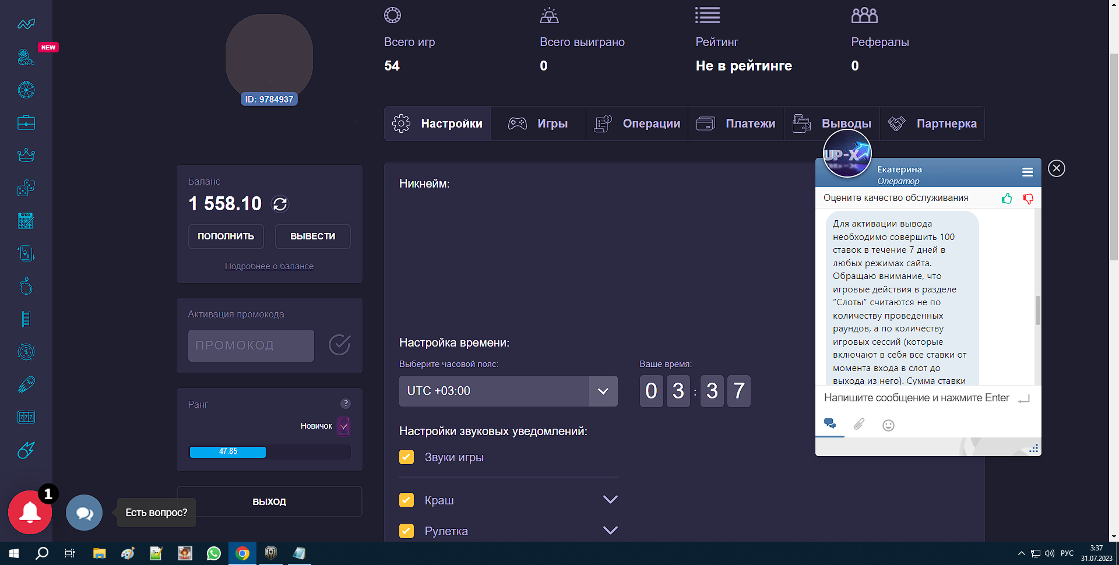Viewport: 1119px width, 565px height.
Task: Switch to the Настройки tab
Action: click(437, 123)
